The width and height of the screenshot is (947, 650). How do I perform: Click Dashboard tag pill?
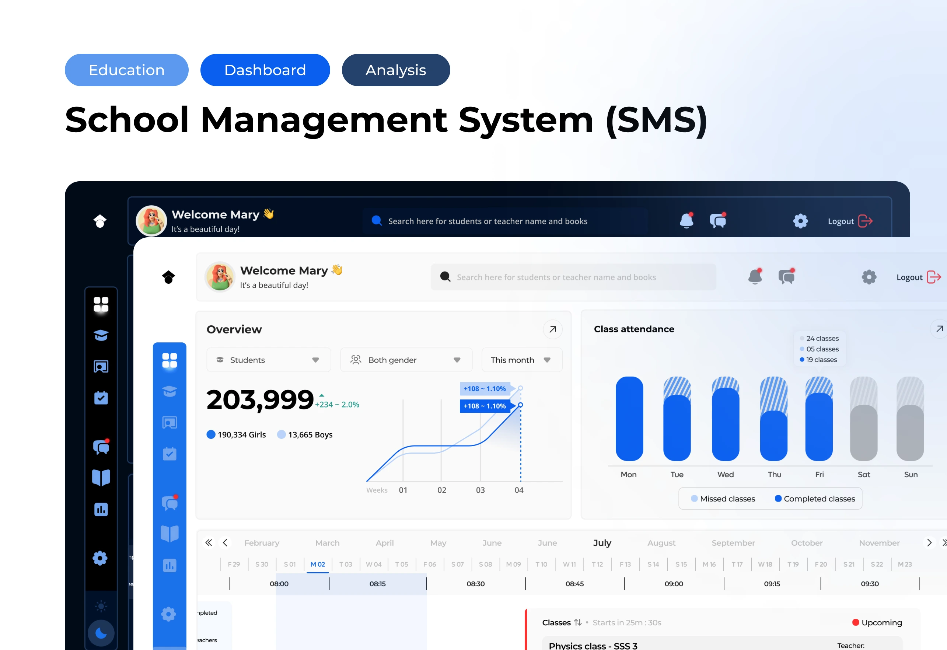[x=265, y=70]
